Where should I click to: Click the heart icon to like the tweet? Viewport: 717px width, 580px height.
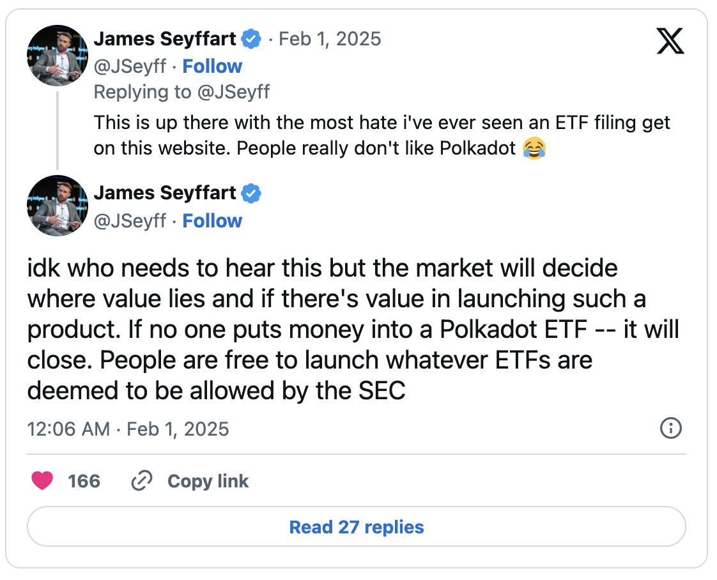point(42,480)
